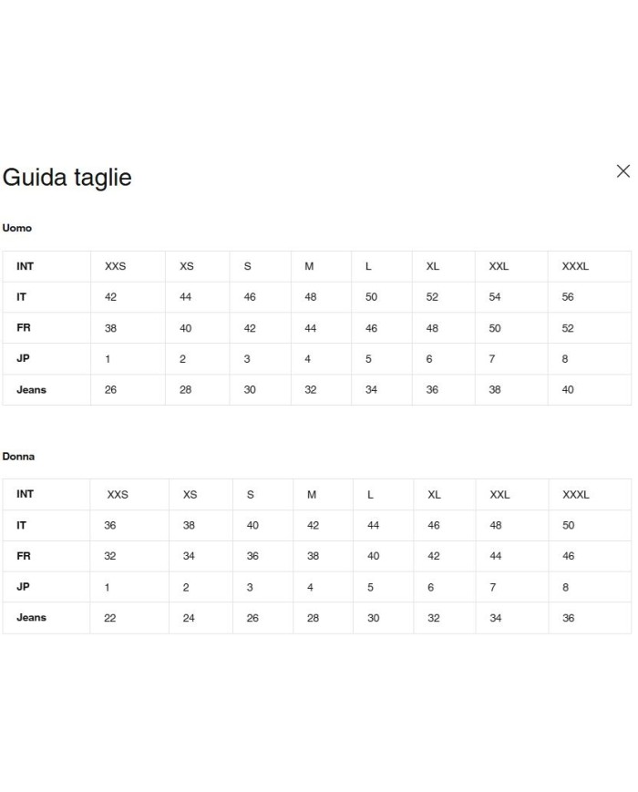Click JP row size 8 under Uomo
Image resolution: width=638 pixels, height=792 pixels.
565,359
